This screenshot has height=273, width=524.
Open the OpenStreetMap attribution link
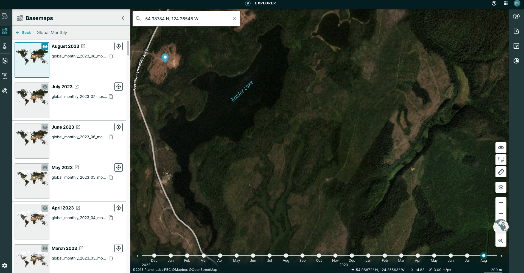tap(203, 270)
